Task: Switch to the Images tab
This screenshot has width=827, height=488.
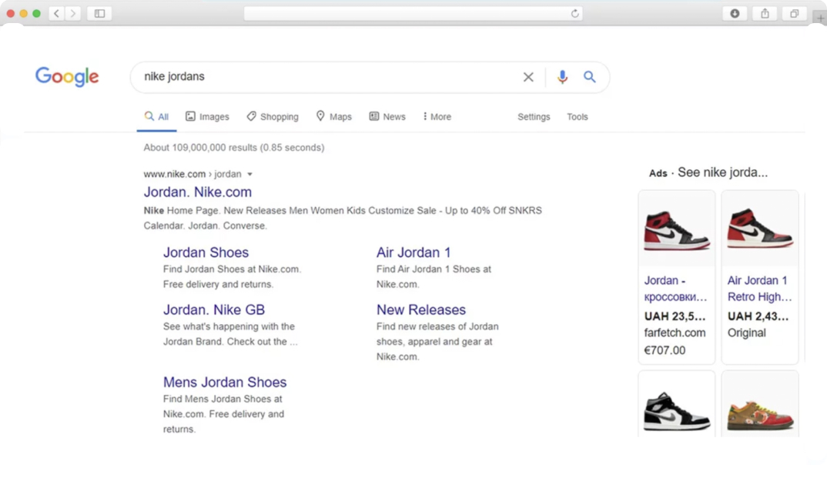Action: point(207,117)
